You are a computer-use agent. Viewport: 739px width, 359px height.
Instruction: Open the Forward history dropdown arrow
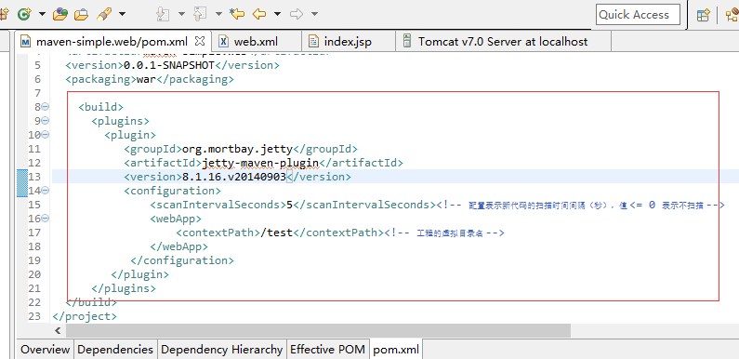pos(314,14)
